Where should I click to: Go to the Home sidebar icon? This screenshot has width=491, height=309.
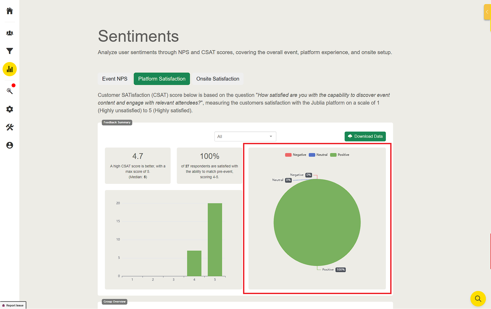coord(10,11)
